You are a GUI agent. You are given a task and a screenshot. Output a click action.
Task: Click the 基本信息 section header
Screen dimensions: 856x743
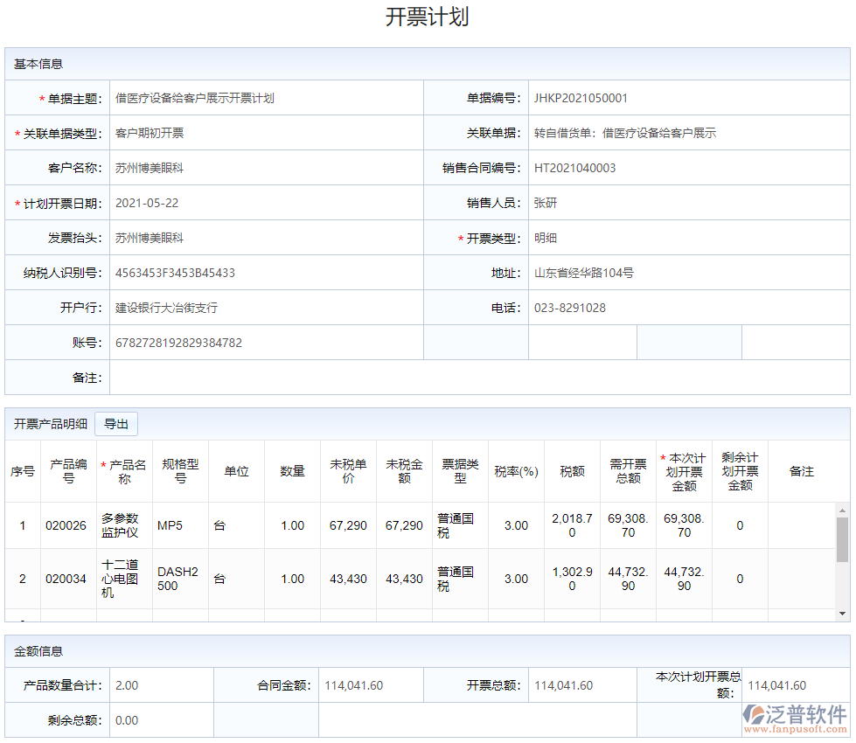pyautogui.click(x=38, y=64)
